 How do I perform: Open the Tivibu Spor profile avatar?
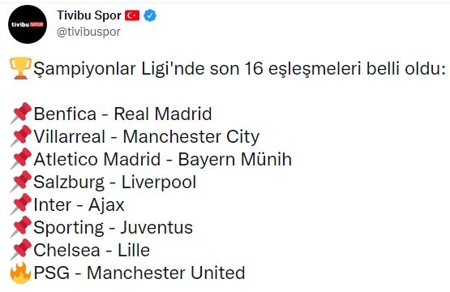(28, 24)
